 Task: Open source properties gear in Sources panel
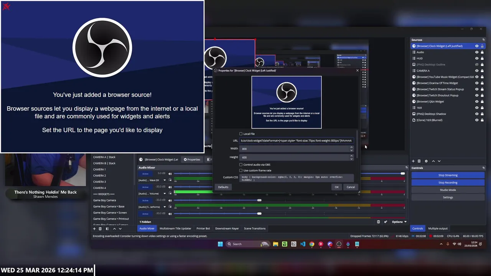pos(426,161)
